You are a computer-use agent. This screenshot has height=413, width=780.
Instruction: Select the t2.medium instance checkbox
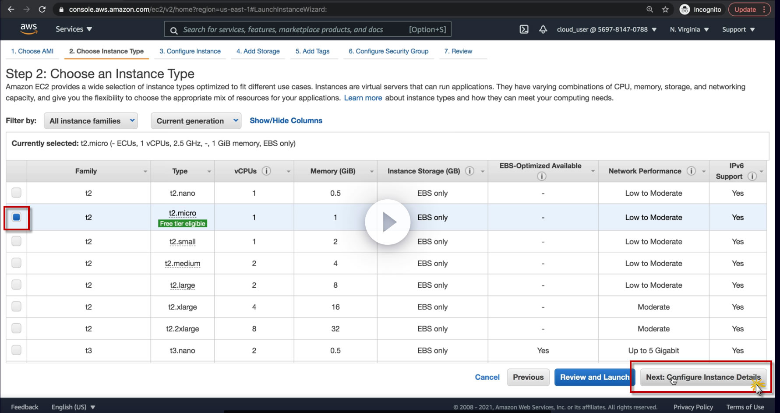pos(16,263)
